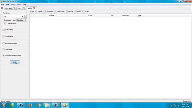
Task: Open the File menu
Action: 2,4
